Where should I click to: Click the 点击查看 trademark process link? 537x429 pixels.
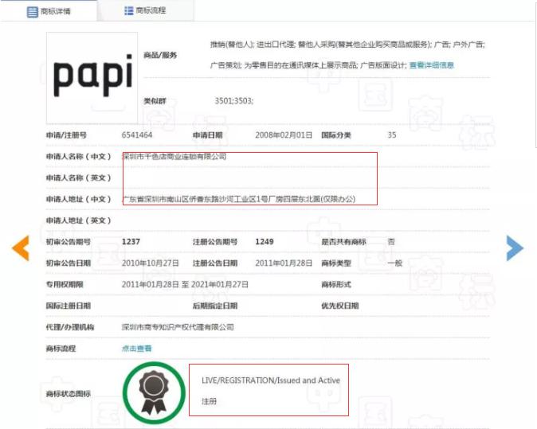pos(136,348)
